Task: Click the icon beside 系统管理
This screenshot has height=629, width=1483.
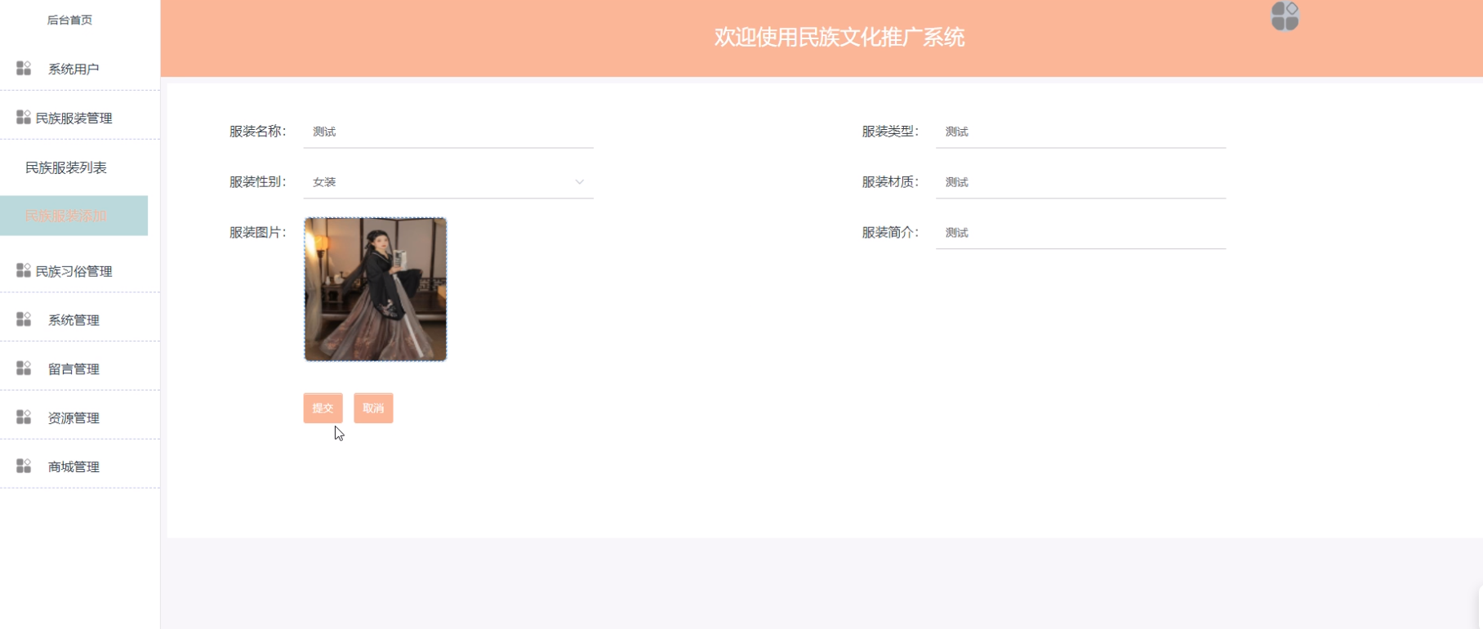Action: pos(24,319)
